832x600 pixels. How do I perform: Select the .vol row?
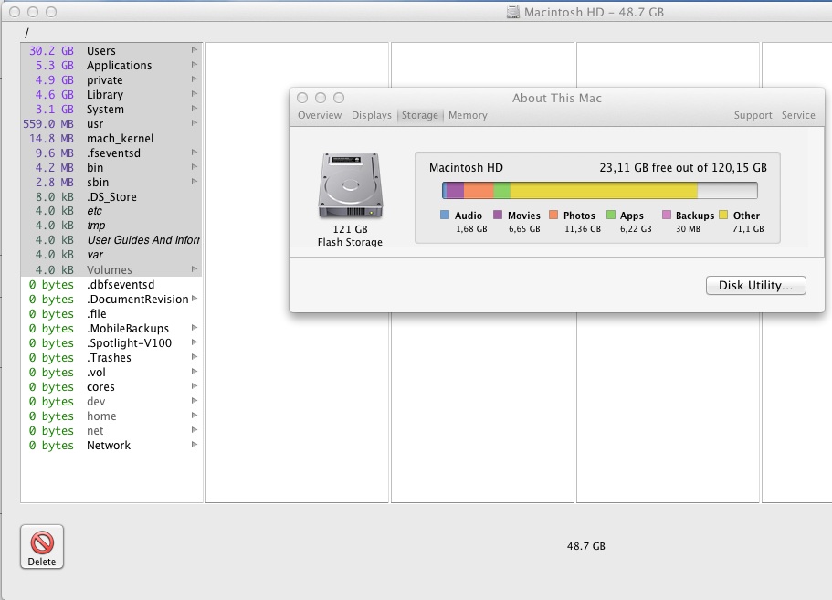(111, 373)
